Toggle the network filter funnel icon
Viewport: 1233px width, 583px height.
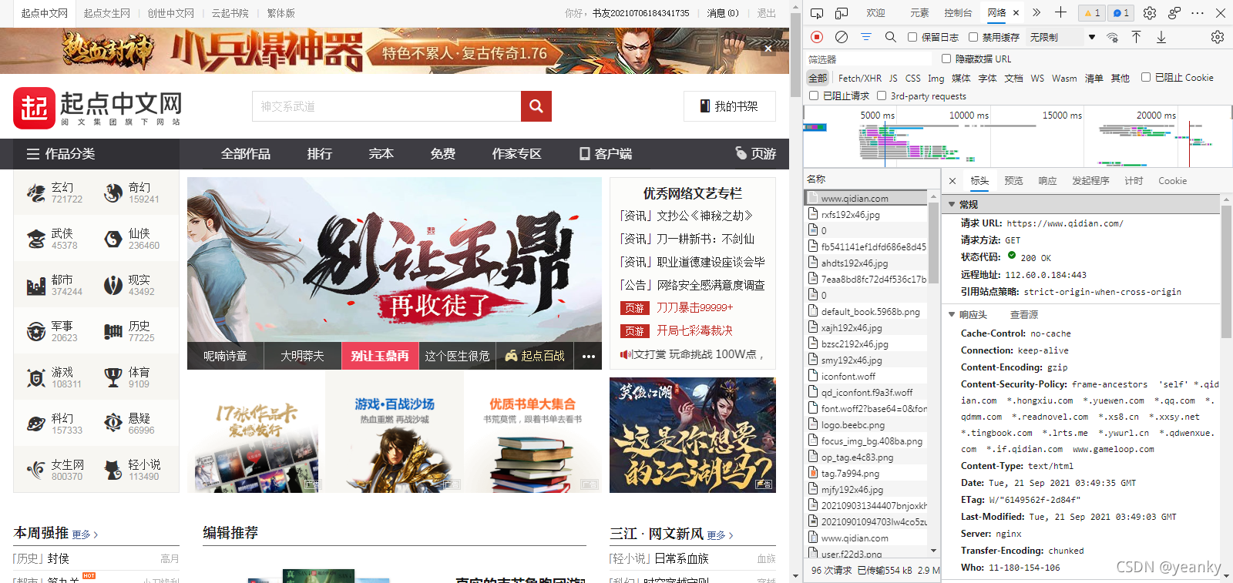pos(866,37)
